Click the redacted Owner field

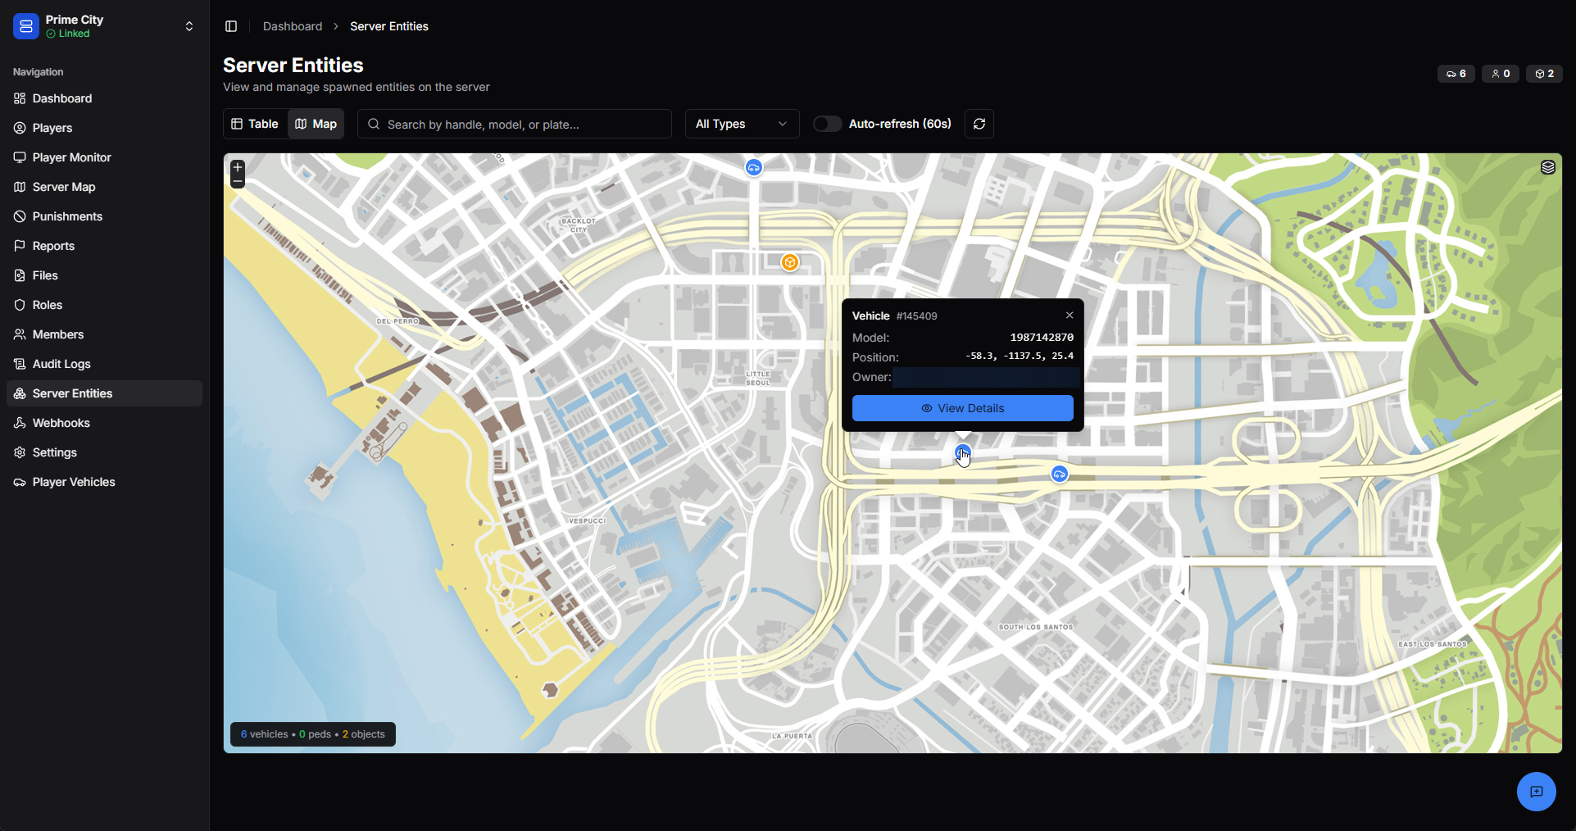tap(984, 377)
